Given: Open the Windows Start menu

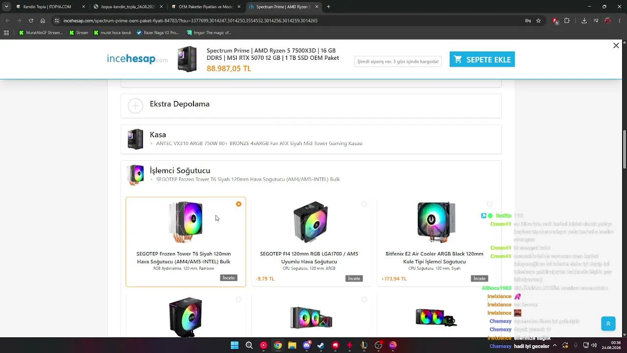Looking at the screenshot, I should click(x=235, y=345).
